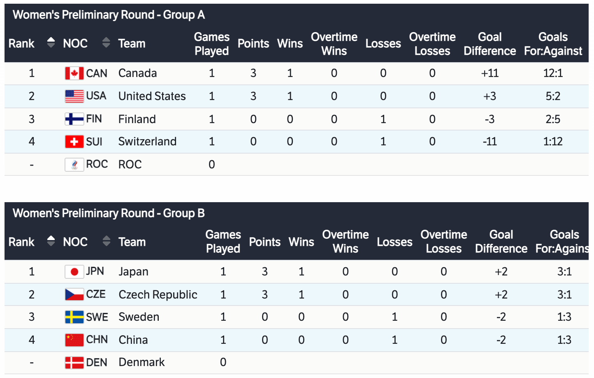Click the Group A Points column header
The image size is (594, 378).
(x=253, y=44)
